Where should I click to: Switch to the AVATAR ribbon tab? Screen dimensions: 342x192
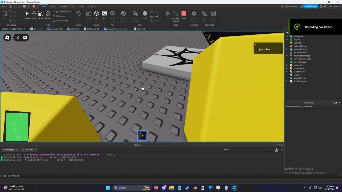coord(64,6)
